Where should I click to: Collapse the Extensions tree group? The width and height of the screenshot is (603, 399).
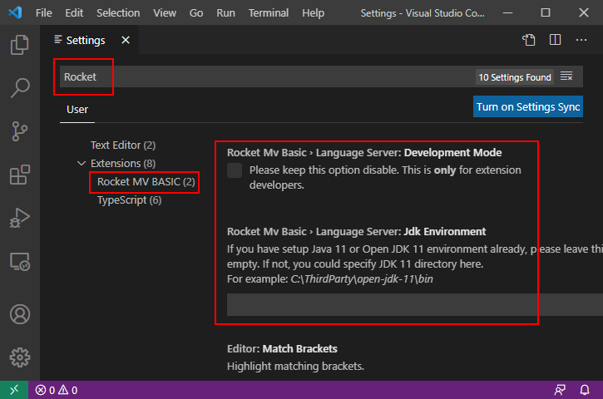[82, 164]
